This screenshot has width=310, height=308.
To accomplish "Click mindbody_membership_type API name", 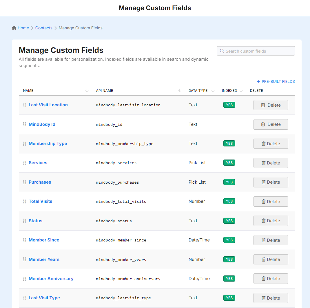I will coord(125,144).
